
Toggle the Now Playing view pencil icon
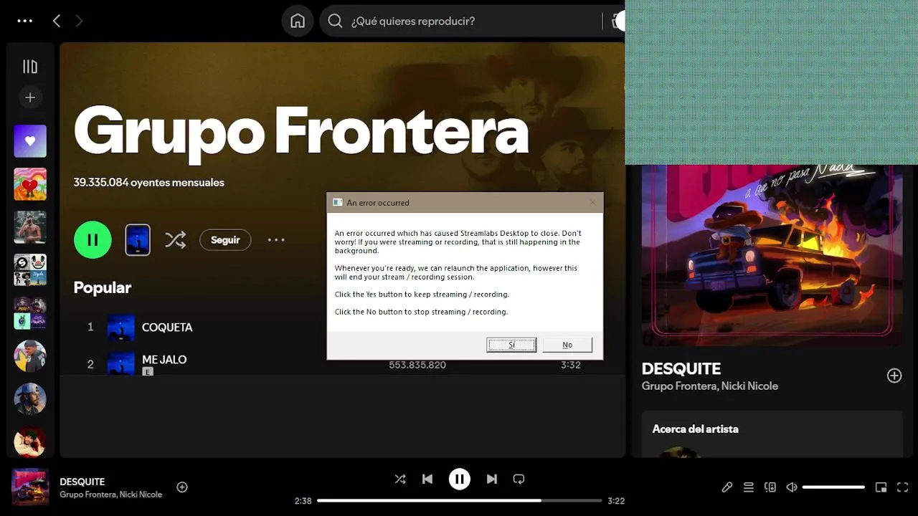[x=727, y=487]
